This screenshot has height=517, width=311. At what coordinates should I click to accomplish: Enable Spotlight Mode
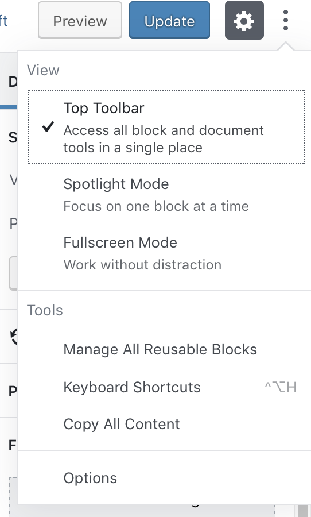coord(166,195)
